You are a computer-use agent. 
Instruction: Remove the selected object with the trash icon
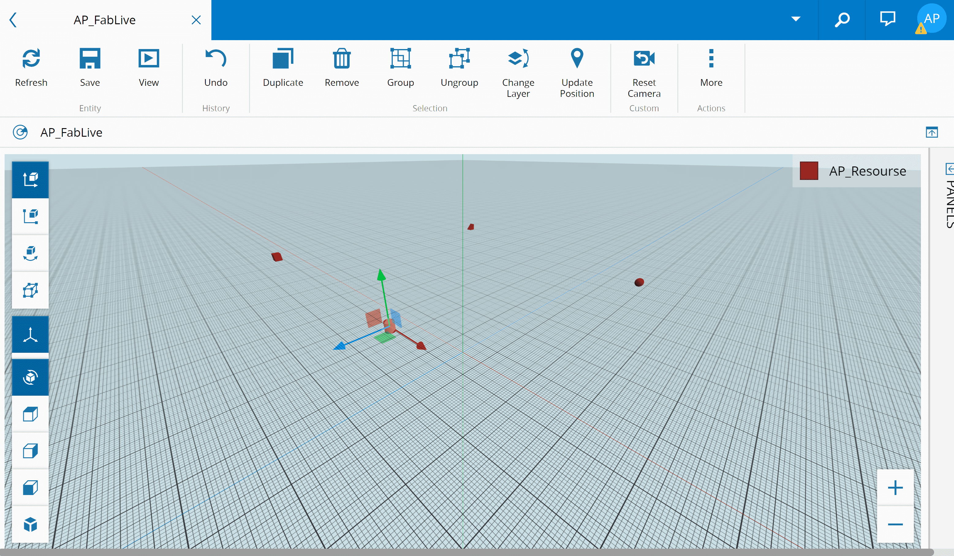[x=342, y=59]
